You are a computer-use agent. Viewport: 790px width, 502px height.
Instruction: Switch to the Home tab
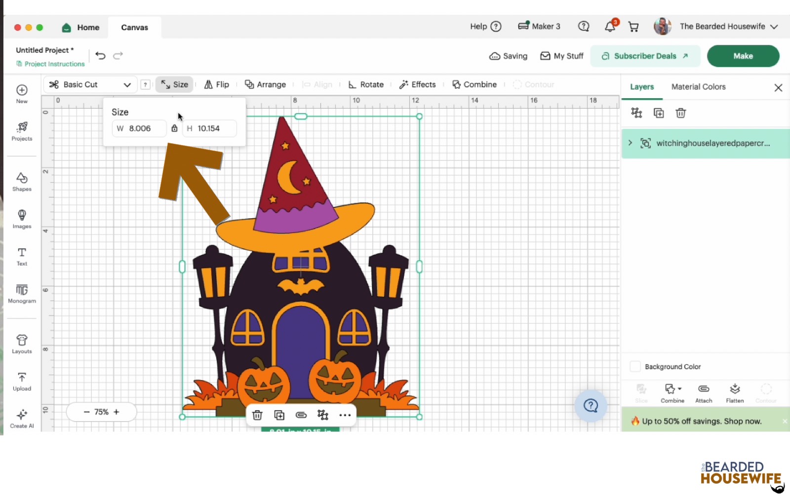81,28
